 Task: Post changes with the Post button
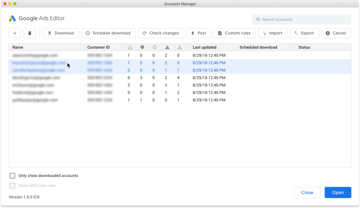(x=199, y=33)
